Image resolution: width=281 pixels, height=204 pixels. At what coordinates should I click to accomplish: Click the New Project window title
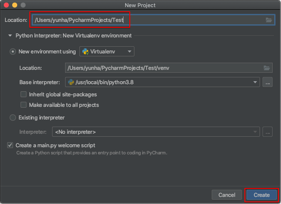click(x=140, y=5)
